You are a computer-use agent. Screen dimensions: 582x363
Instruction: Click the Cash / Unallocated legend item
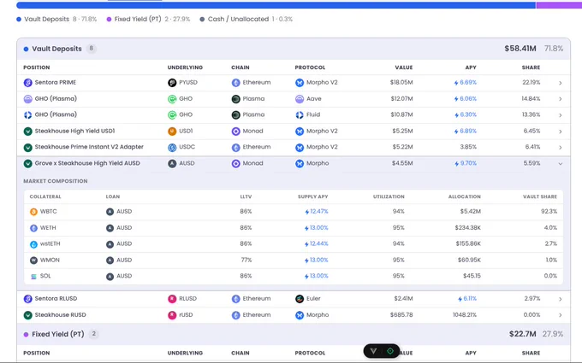[246, 19]
